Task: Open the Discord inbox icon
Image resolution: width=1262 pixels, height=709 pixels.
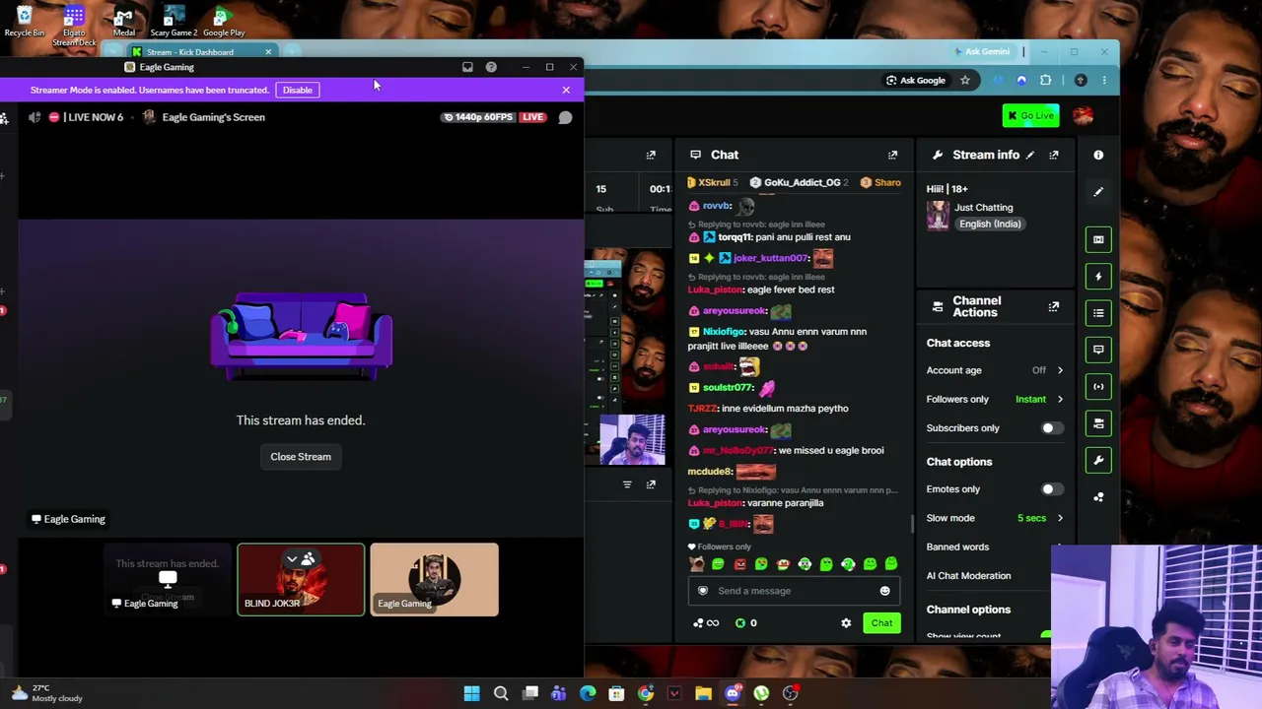Action: [467, 67]
